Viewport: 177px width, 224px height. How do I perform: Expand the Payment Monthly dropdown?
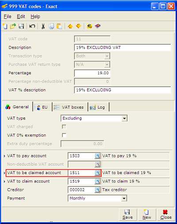point(124,198)
